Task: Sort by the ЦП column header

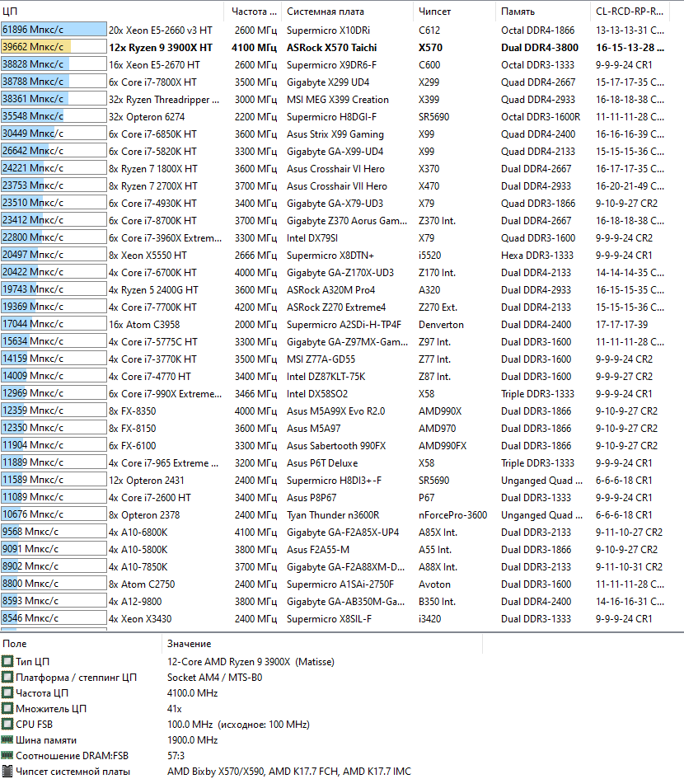Action: point(112,11)
